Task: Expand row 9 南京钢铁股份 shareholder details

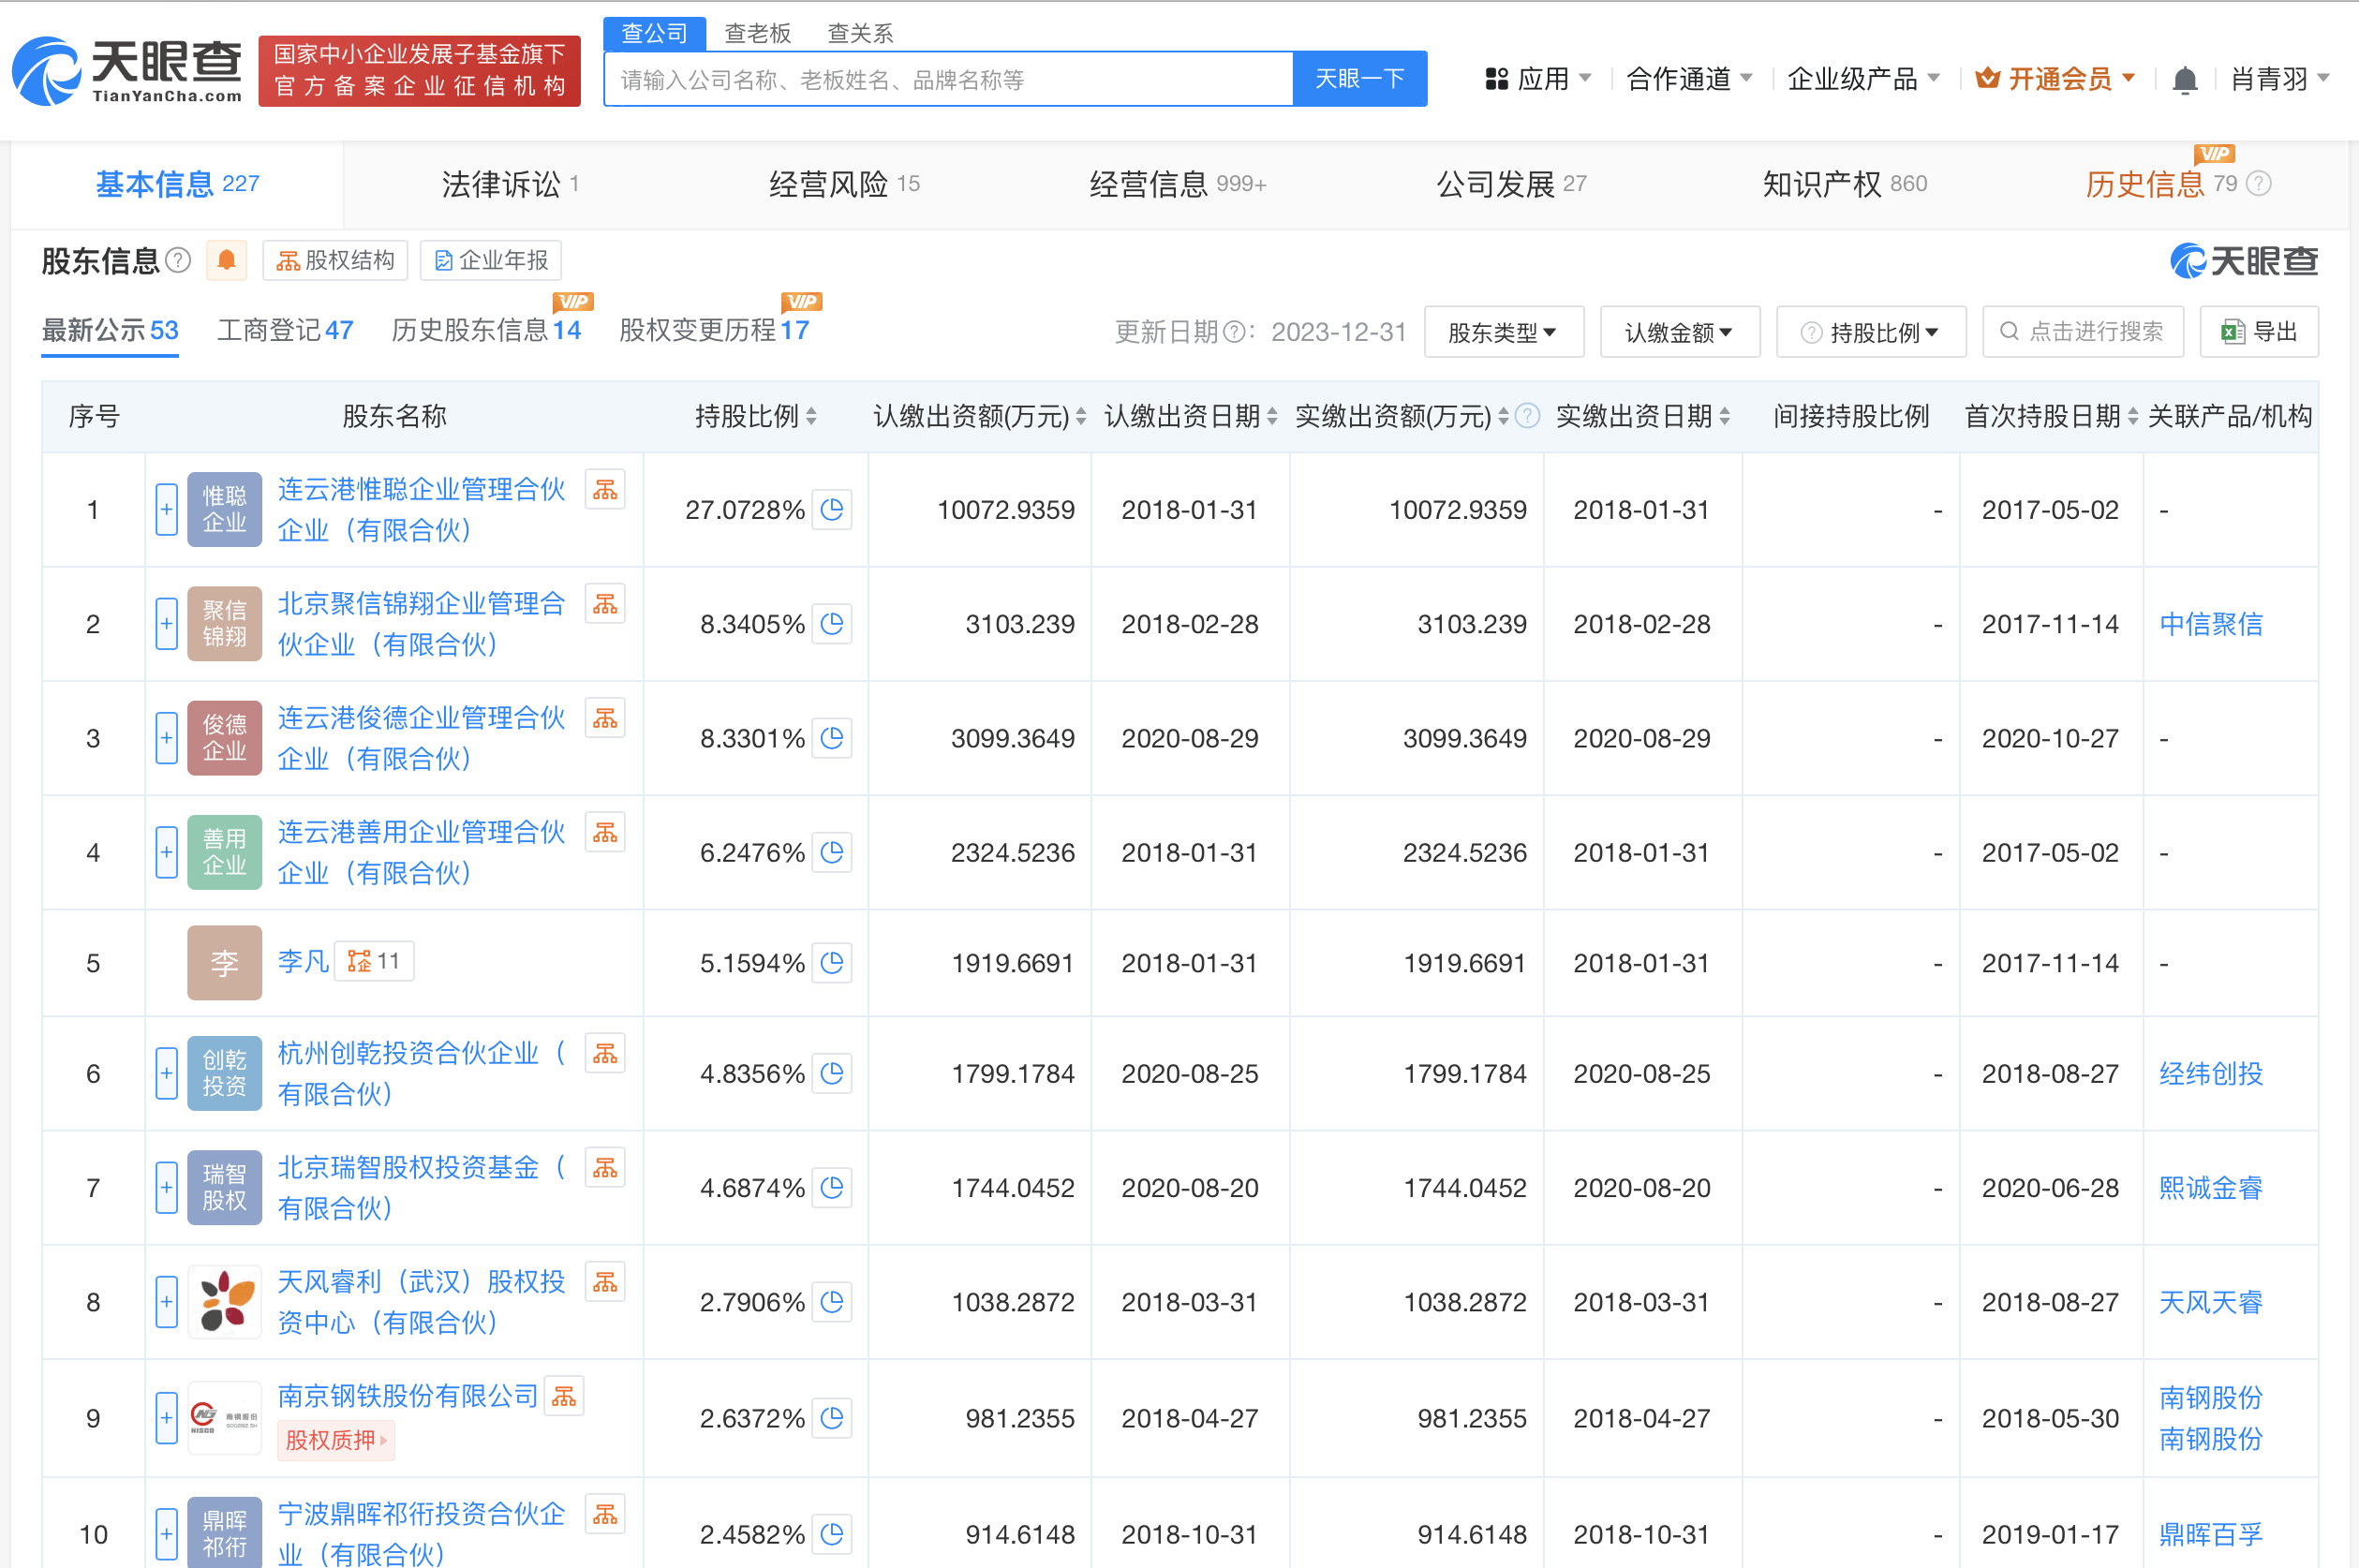Action: [167, 1418]
